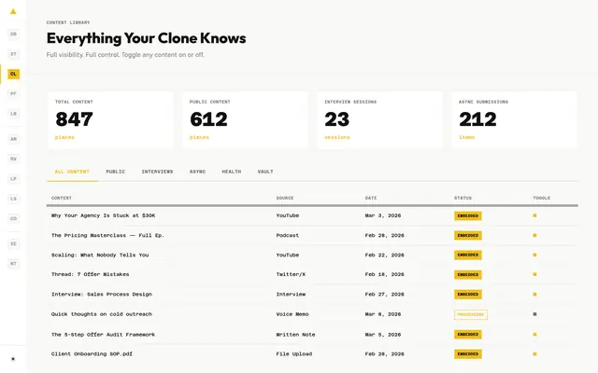This screenshot has height=373, width=598.
Task: Click the 'Mar 3, 2026' date cell
Action: [383, 215]
